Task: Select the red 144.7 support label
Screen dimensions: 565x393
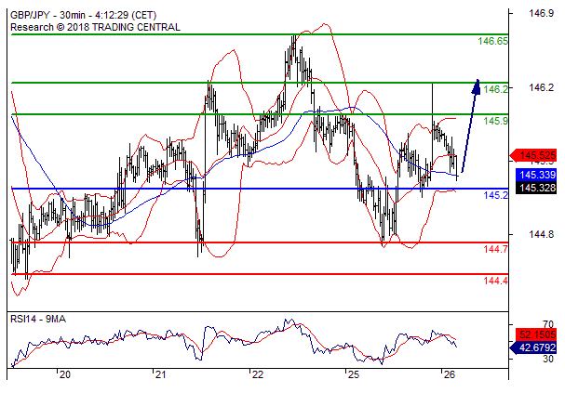Action: pyautogui.click(x=494, y=250)
